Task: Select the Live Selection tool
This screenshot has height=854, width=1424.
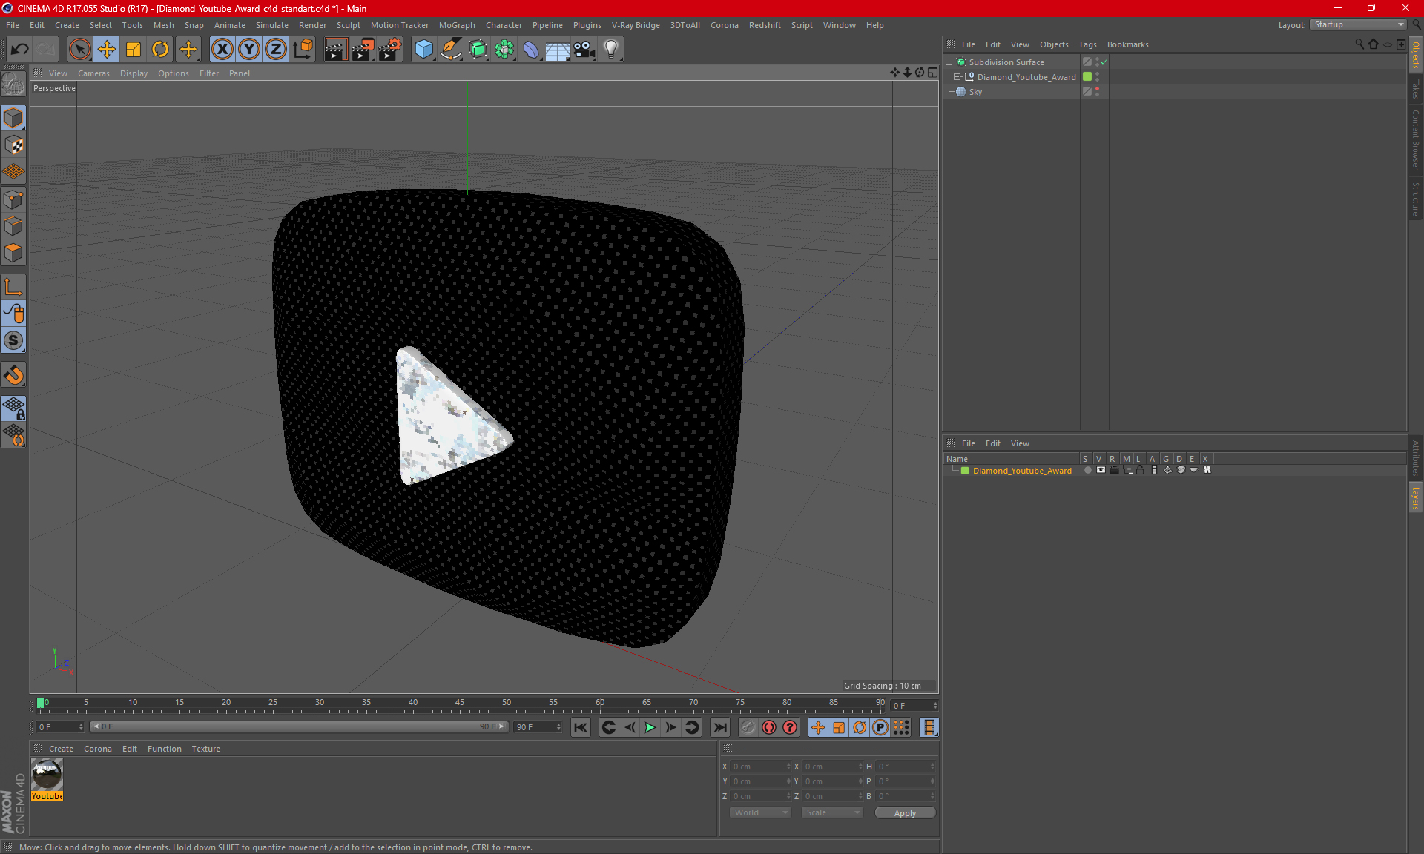Action: 79,50
